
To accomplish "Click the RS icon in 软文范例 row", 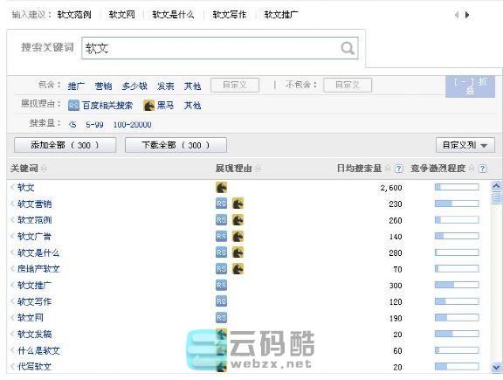I will coord(221,220).
